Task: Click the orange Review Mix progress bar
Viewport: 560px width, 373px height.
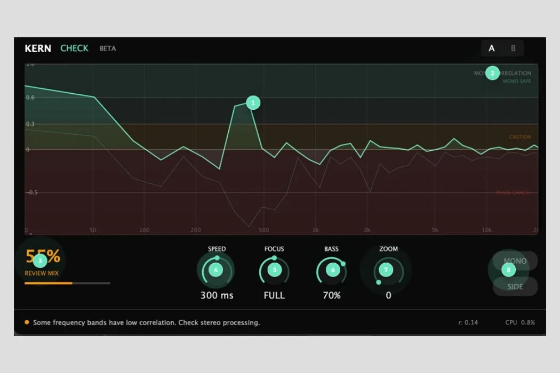Action: 49,283
